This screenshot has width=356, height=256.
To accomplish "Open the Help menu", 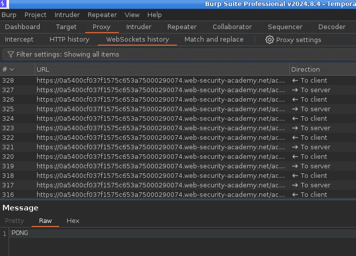I will tap(154, 15).
